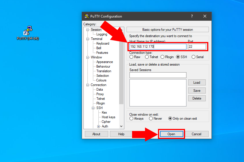Open the Telnet category in the tree
The width and height of the screenshot is (244, 162).
tap(100, 99)
